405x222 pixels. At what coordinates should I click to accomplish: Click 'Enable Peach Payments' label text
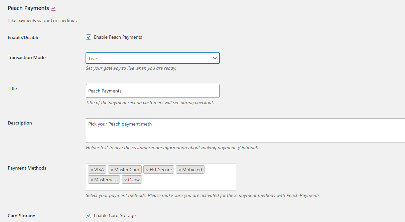pyautogui.click(x=118, y=37)
